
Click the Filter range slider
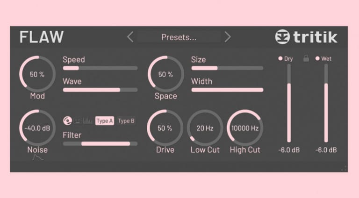(101, 143)
